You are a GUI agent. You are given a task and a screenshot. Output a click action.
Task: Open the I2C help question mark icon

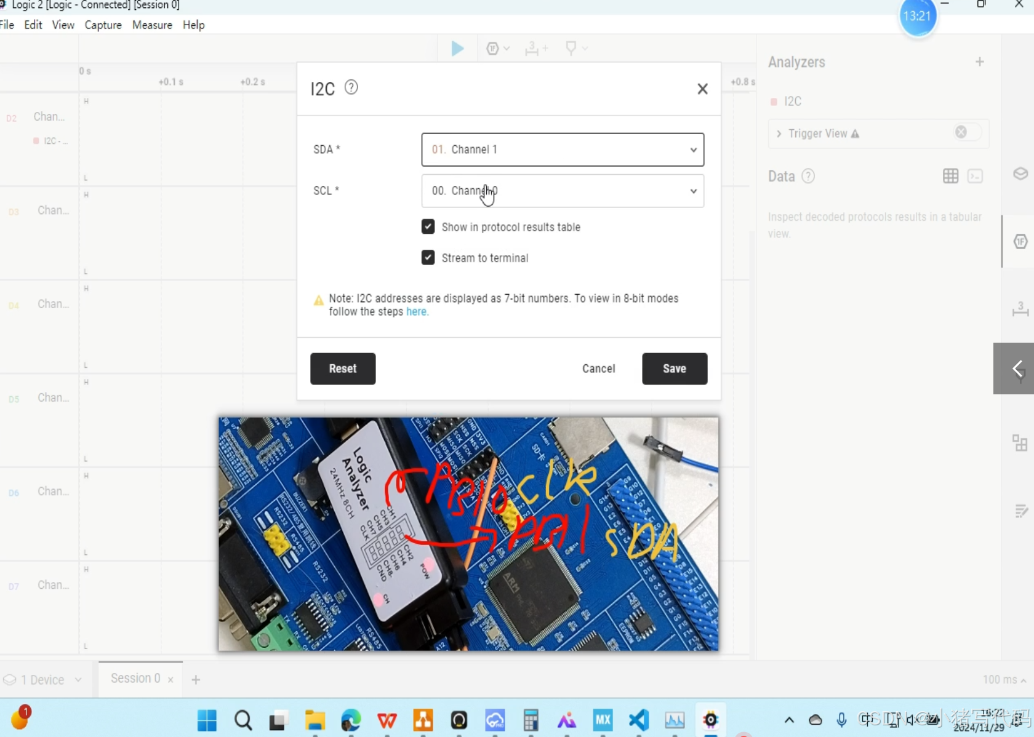[351, 87]
